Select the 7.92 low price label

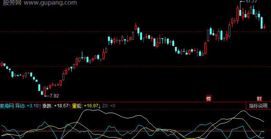(54, 96)
